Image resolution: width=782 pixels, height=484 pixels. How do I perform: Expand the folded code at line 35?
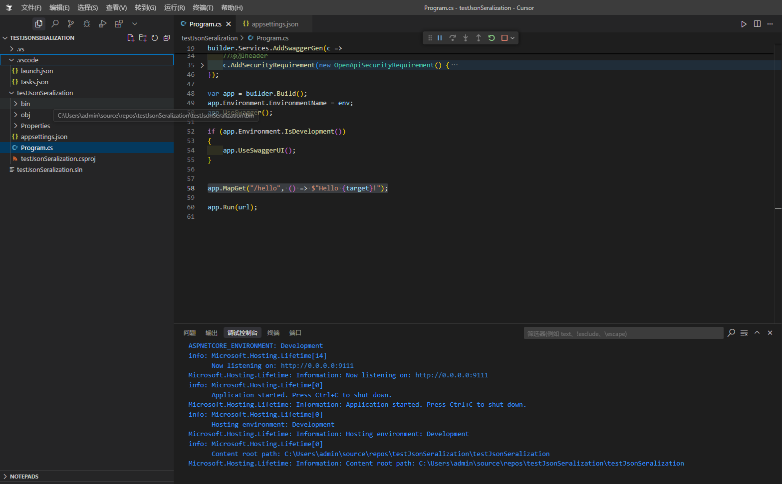tap(202, 65)
